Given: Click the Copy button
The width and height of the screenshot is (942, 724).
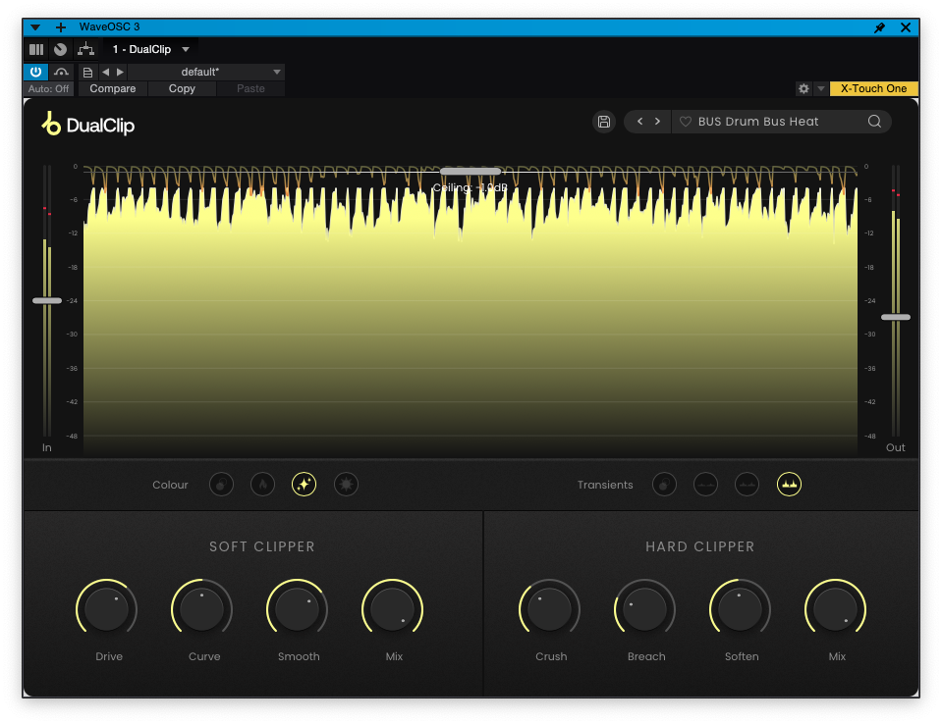Looking at the screenshot, I should tap(182, 88).
